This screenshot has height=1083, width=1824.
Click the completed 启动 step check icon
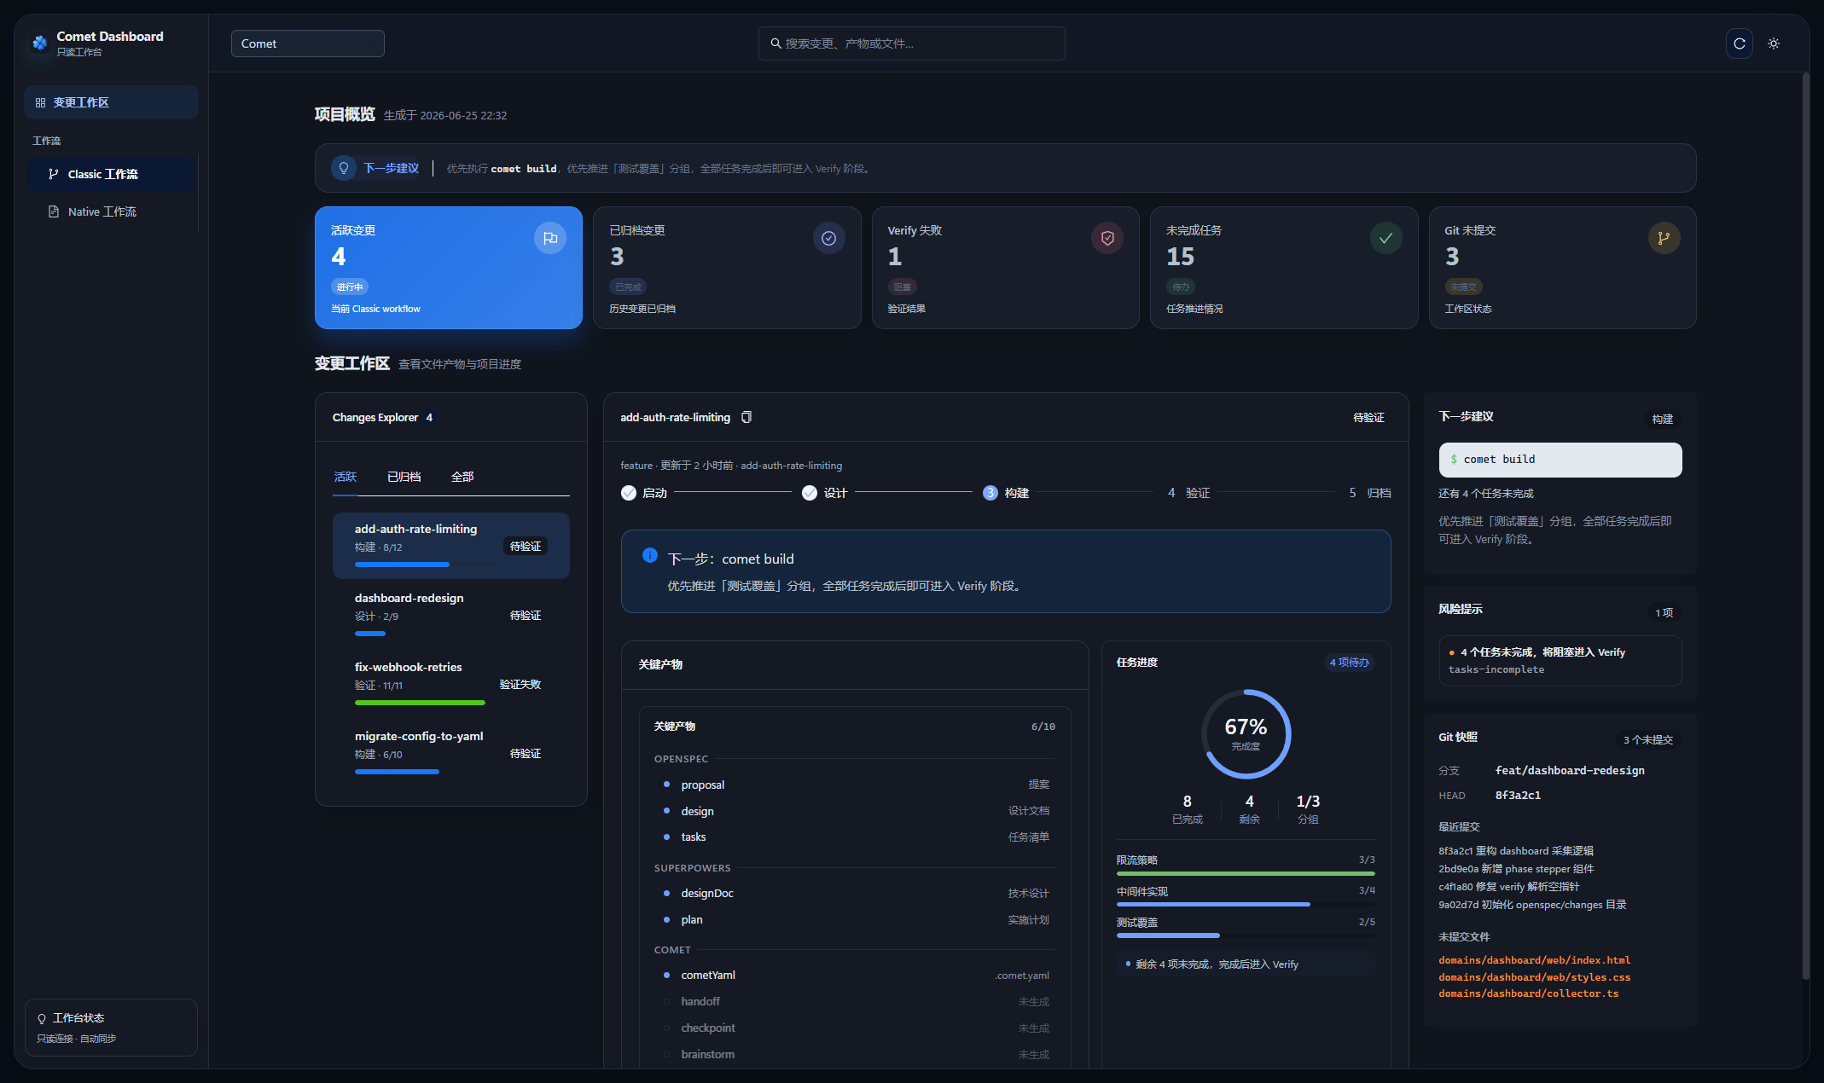pos(629,493)
